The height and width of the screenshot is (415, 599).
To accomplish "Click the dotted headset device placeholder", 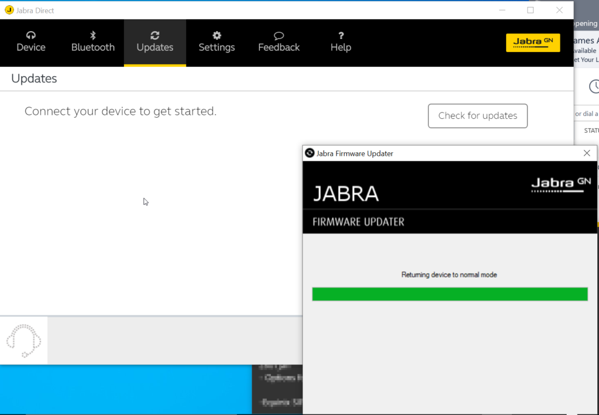I will (23, 341).
